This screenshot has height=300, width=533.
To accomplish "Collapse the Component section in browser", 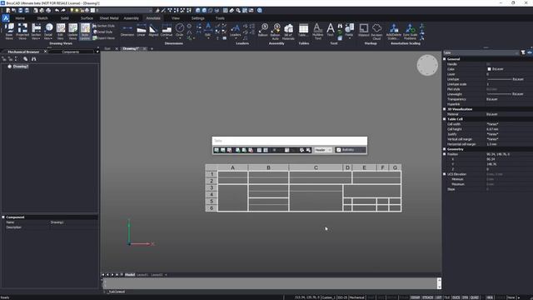I will [3, 217].
